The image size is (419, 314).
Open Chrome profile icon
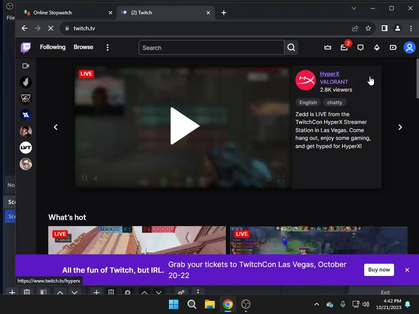click(398, 28)
